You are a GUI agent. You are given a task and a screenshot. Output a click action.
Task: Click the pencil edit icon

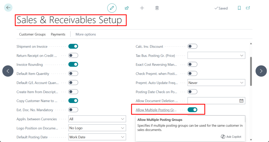[x=112, y=8]
